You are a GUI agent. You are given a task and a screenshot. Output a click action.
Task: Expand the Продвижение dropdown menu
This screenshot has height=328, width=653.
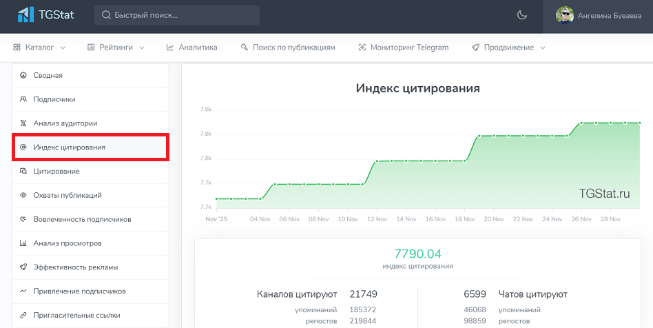click(x=508, y=48)
